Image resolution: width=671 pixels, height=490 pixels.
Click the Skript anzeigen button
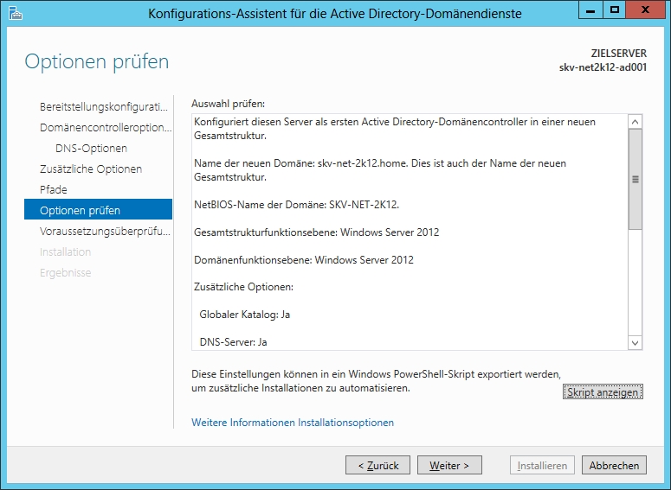(x=603, y=393)
